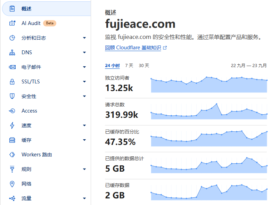The width and height of the screenshot is (271, 205).
Task: Click the 流量 traffic nodes icon
Action: [12, 198]
